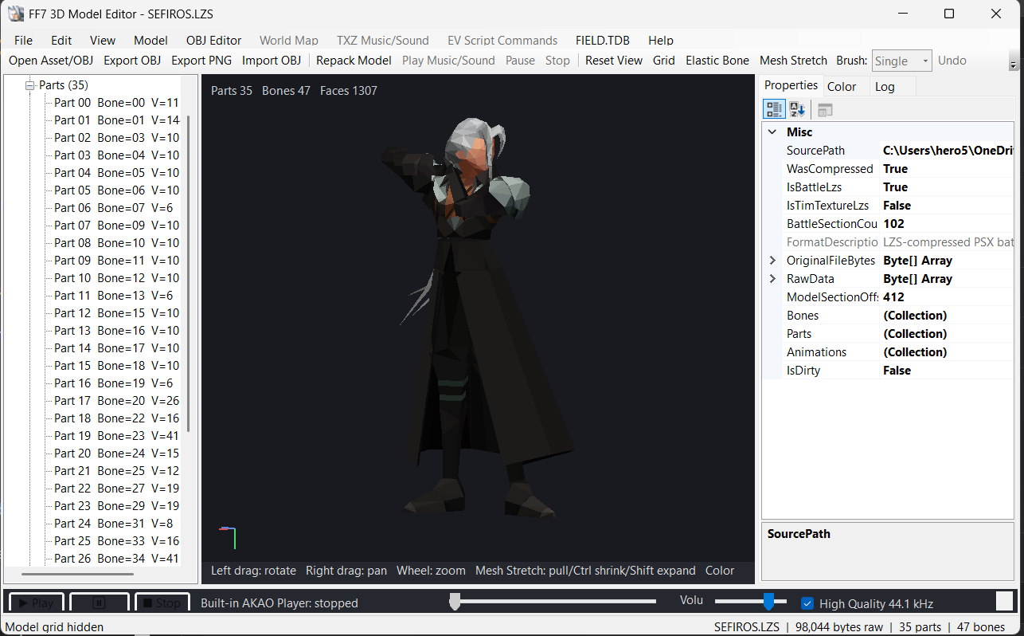Select Part 24 Bone=31 in the tree
The width and height of the screenshot is (1024, 636).
pos(113,524)
